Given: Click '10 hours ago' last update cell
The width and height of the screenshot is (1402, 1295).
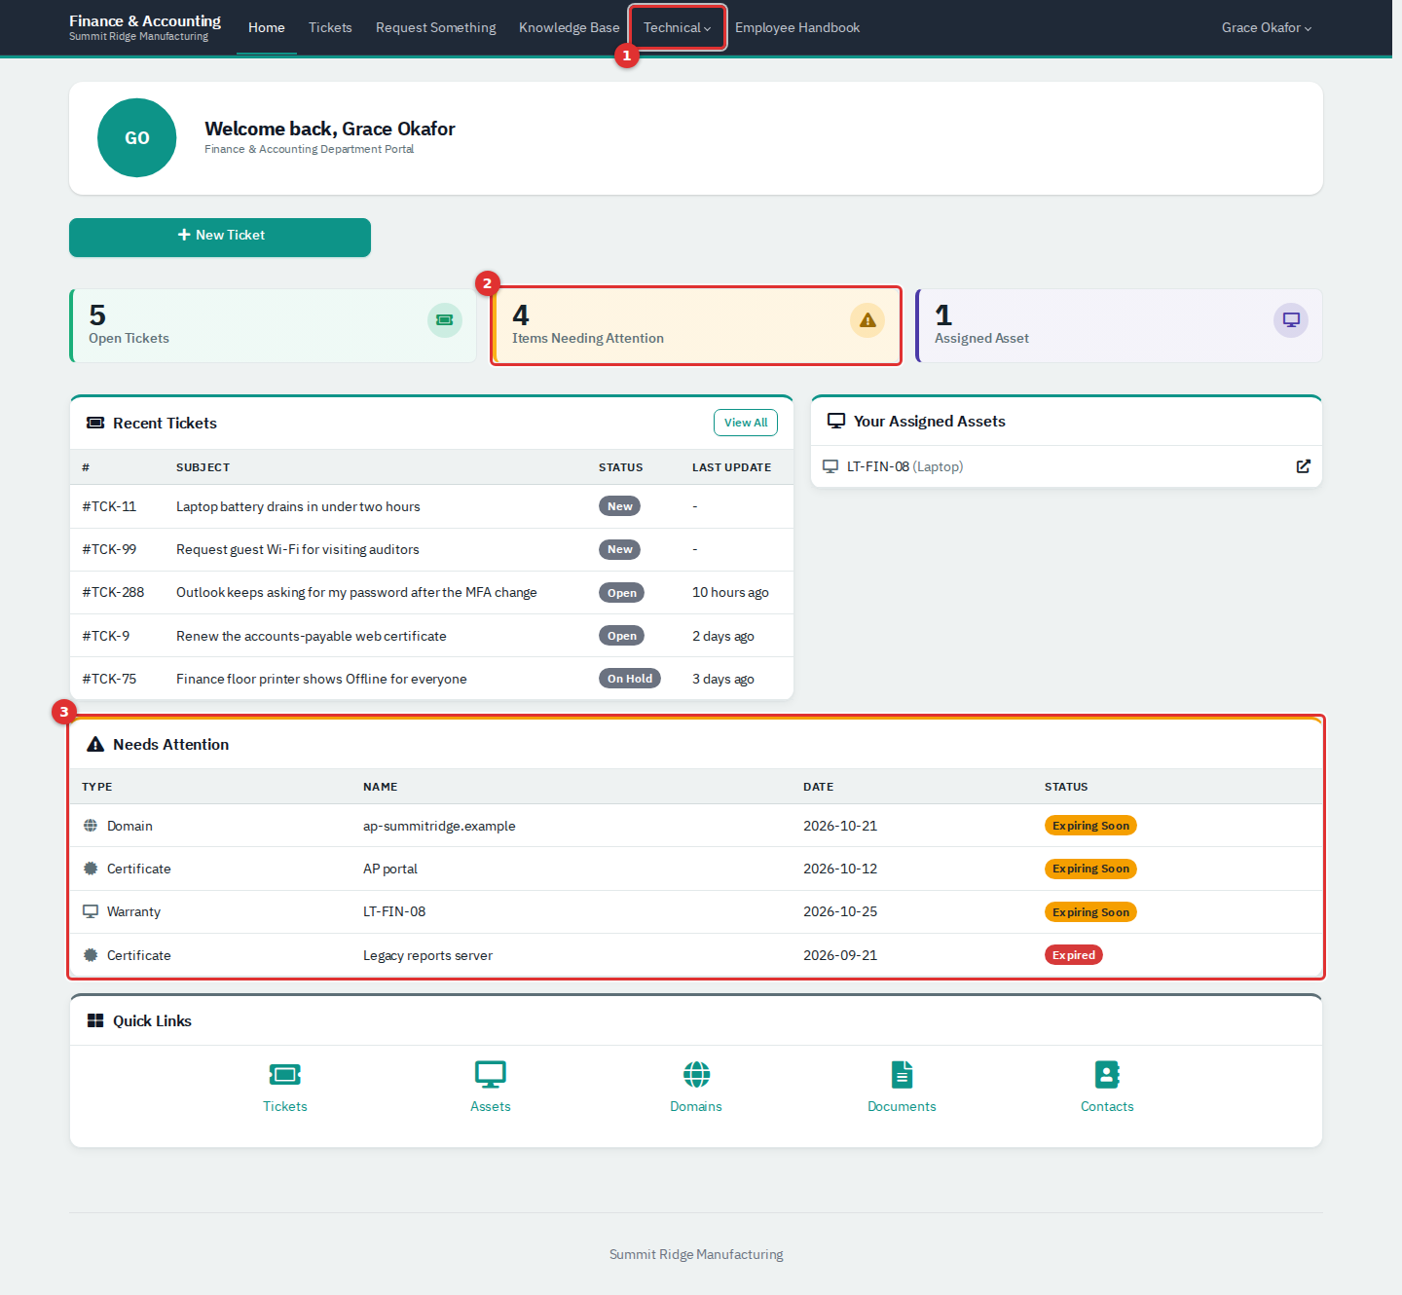Looking at the screenshot, I should (x=730, y=592).
